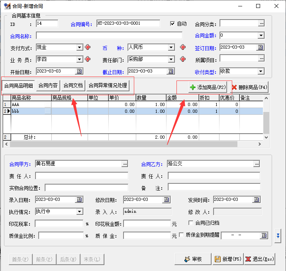Click red plus next to 责任部门
286x271 pixels.
(183, 59)
